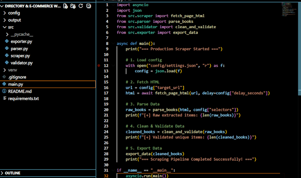Click 'async def main():' on line 8
Viewport: 301px width, 178px height.
136,43
